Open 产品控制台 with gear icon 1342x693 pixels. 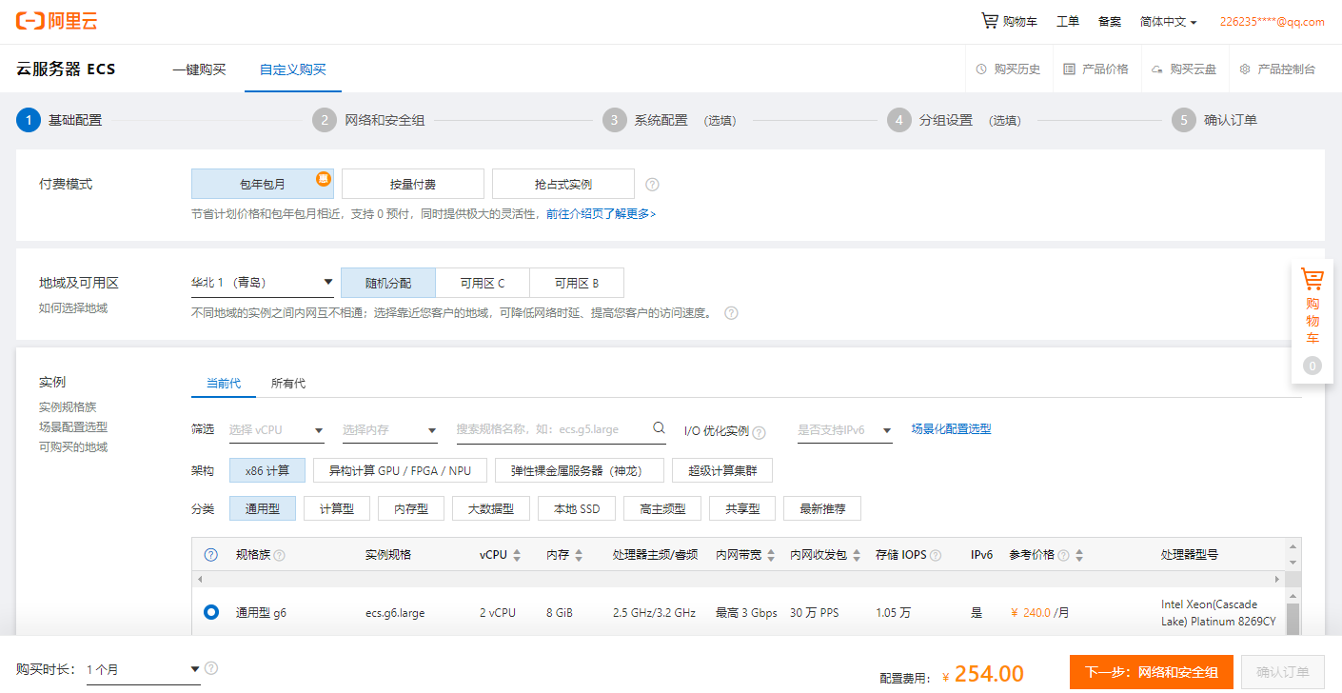pos(1277,69)
